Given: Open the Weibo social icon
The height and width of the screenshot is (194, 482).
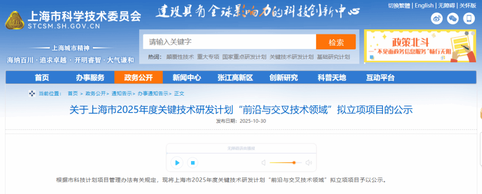Looking at the screenshot, I should click(x=436, y=19).
